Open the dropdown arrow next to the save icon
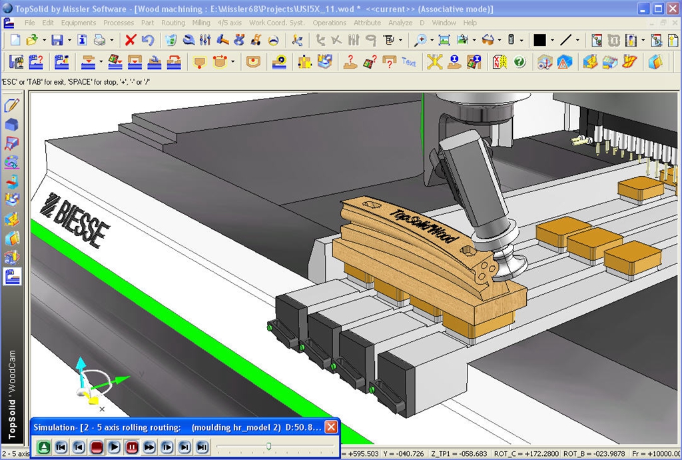This screenshot has height=460, width=682. point(69,41)
